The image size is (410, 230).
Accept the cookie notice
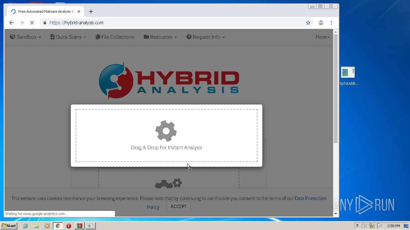[179, 206]
